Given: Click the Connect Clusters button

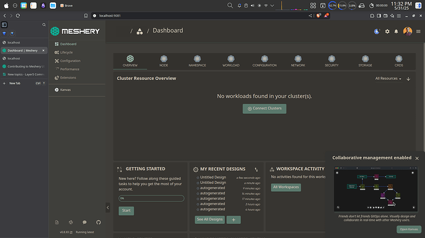Looking at the screenshot, I should click(264, 109).
